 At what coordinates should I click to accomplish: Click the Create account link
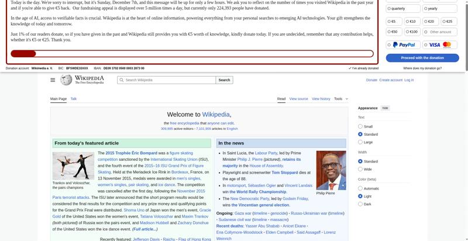[x=391, y=80]
